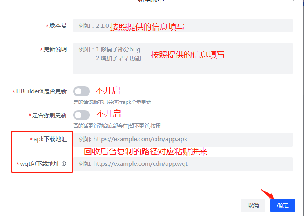The width and height of the screenshot is (304, 216).
Task: Click the apk下载地址 label text
Action: point(50,139)
